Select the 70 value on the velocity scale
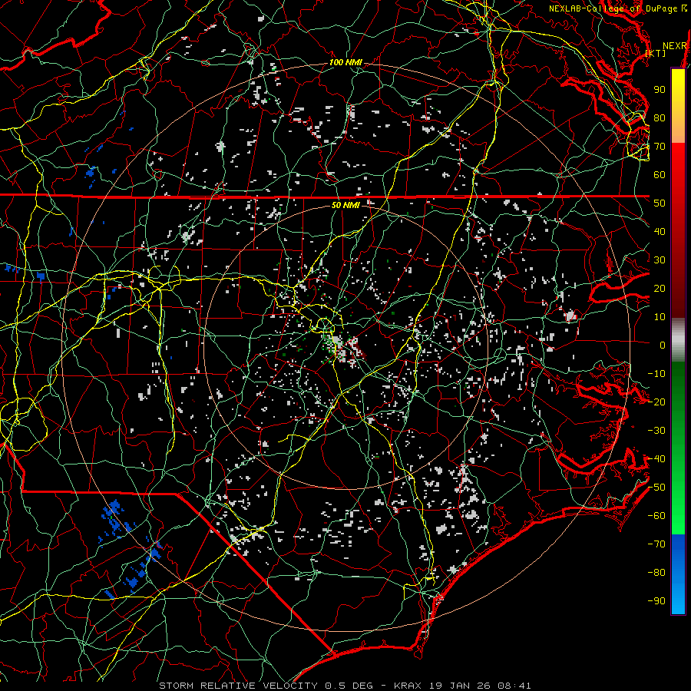Image resolution: width=691 pixels, height=691 pixels. click(x=660, y=147)
